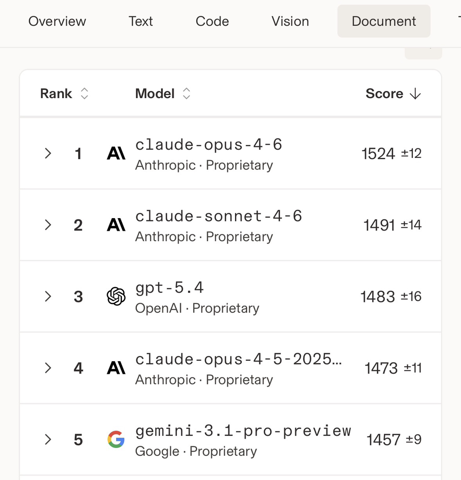Expand the rank 5 gemini-3.1-pro-preview row
The width and height of the screenshot is (461, 480).
click(x=48, y=440)
